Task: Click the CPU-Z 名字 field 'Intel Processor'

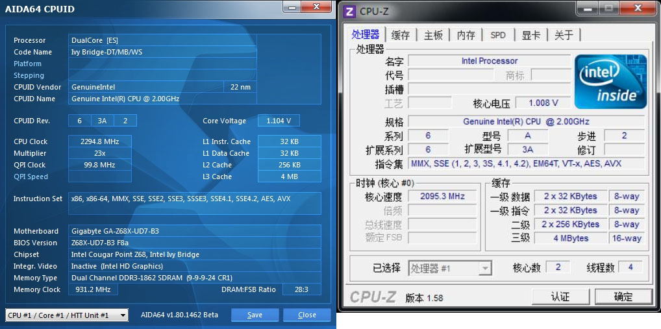Action: 490,60
